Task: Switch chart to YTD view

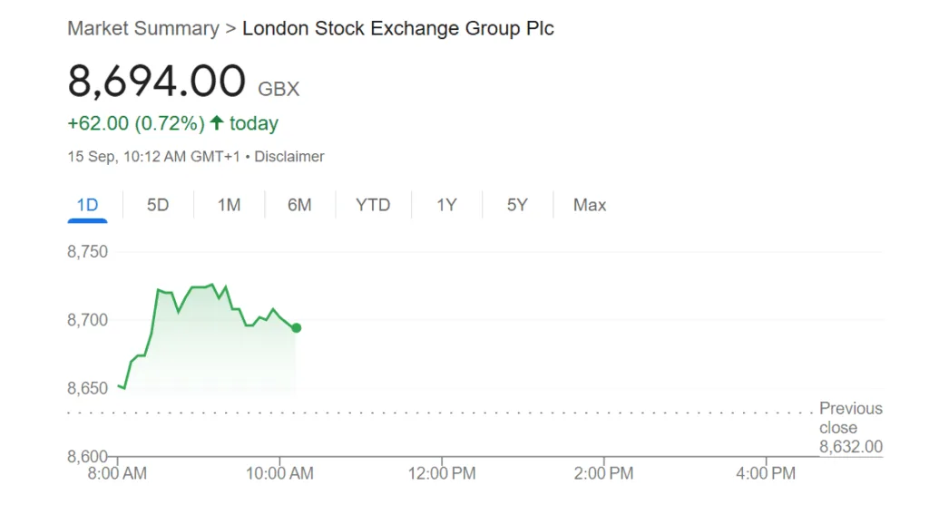Action: tap(373, 205)
